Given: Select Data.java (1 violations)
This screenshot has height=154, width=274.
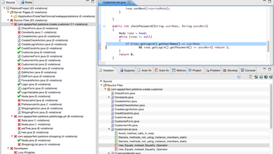Looking at the screenshot, I should pos(36,120).
